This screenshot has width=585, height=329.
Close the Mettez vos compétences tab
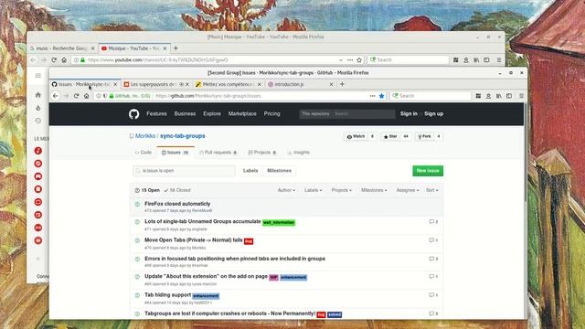coord(260,84)
